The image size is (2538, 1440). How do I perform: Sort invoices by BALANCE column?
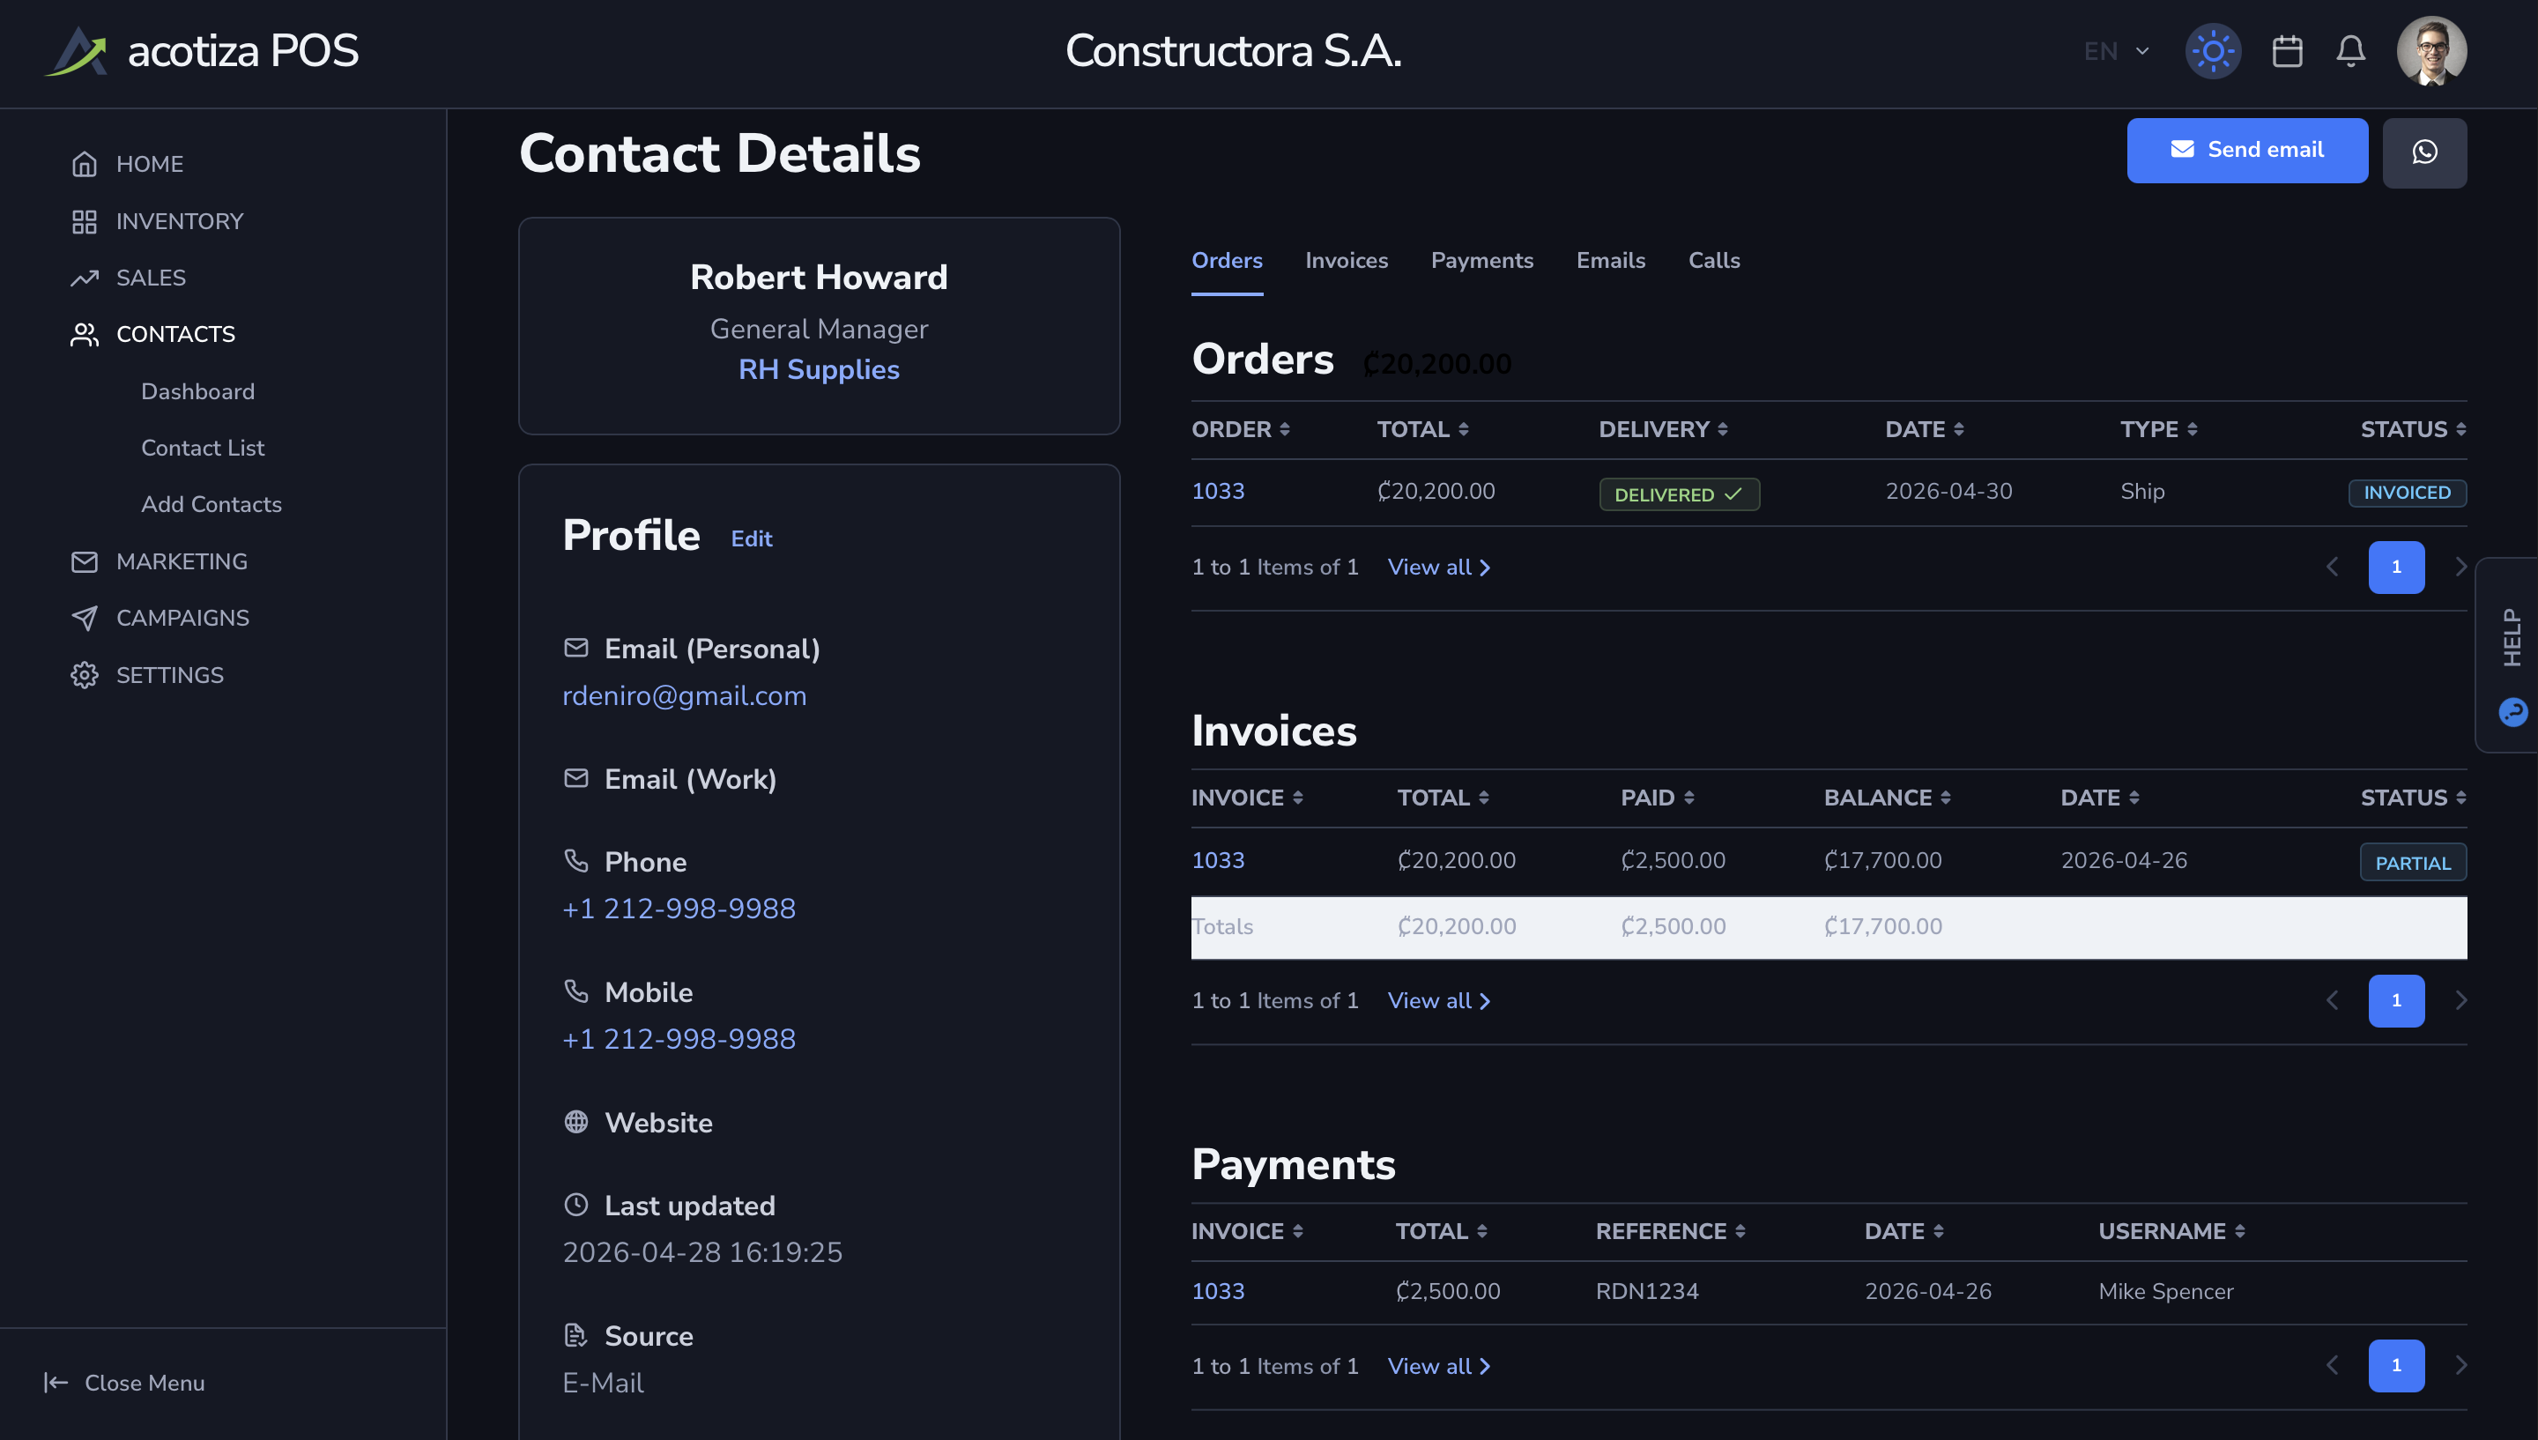[x=1887, y=798]
